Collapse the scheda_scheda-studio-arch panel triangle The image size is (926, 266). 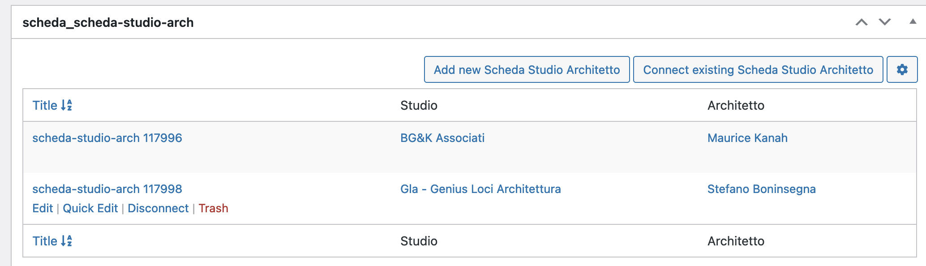913,21
